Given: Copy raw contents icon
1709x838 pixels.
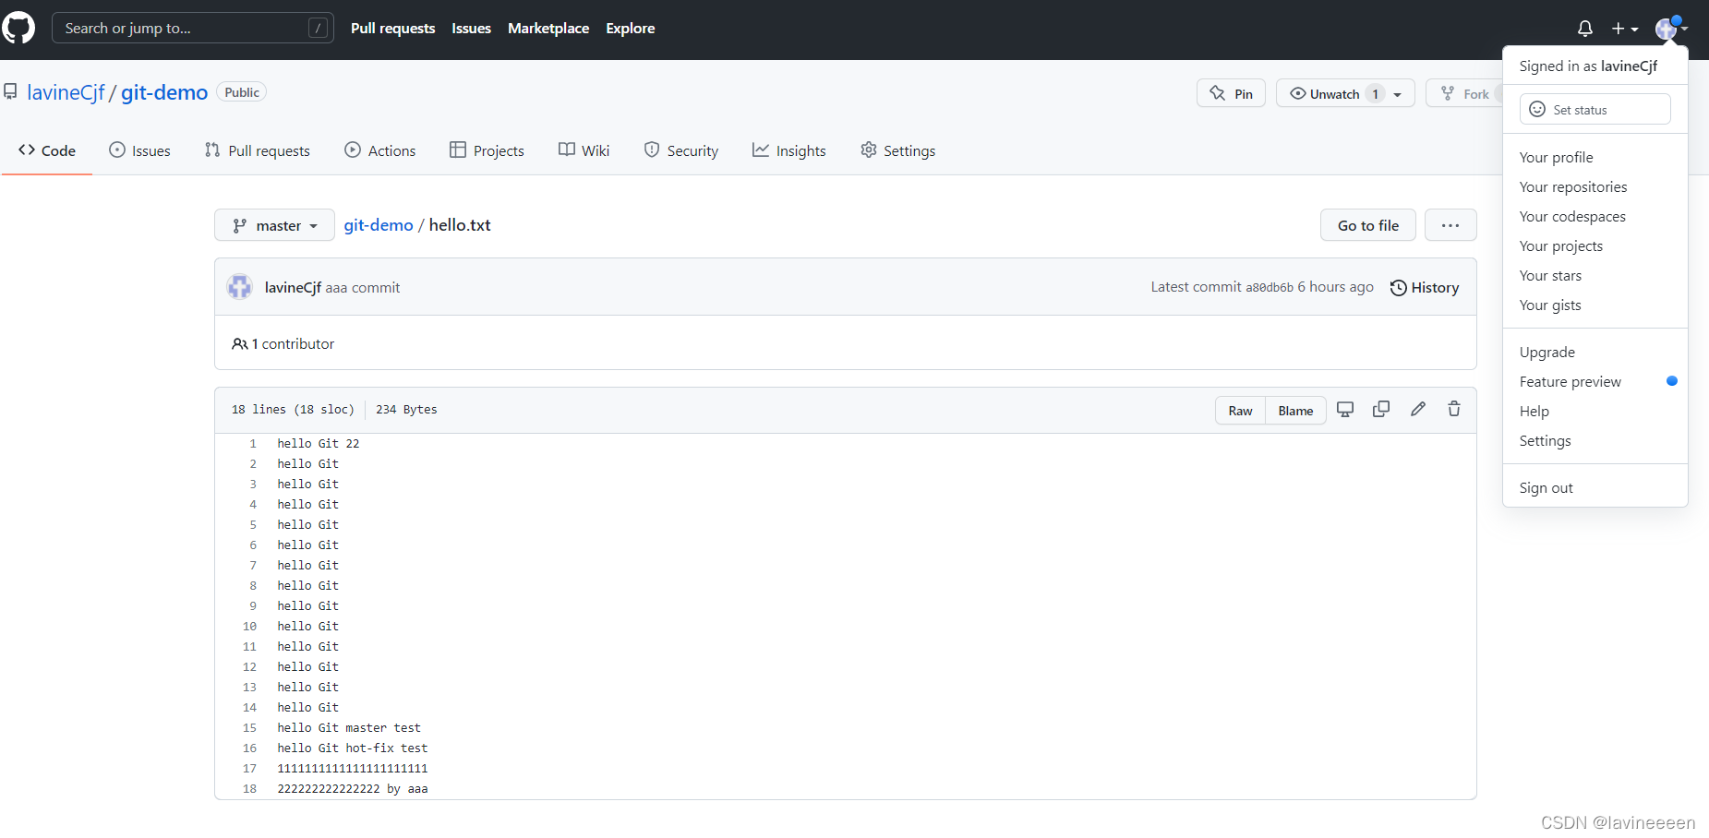Looking at the screenshot, I should point(1381,409).
